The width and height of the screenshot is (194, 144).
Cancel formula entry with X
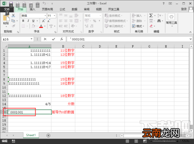tap(45, 39)
